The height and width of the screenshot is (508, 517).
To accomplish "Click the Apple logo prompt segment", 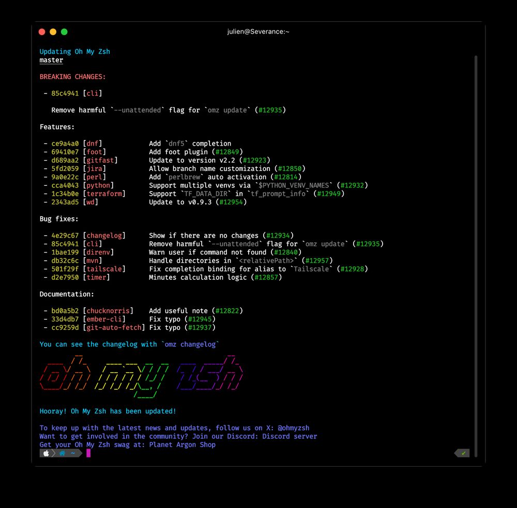I will (x=46, y=453).
